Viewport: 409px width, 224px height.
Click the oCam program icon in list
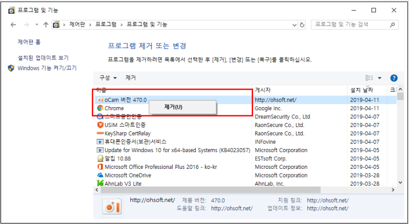pos(100,100)
